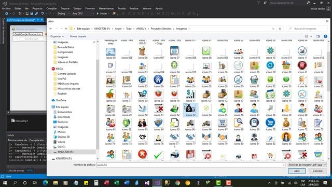Click the selected icono 53 money bag
This screenshot has width=332, height=187.
coord(190,110)
